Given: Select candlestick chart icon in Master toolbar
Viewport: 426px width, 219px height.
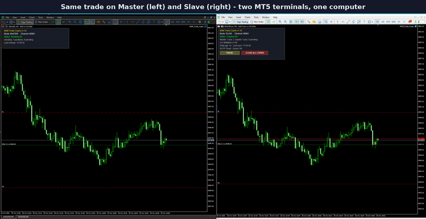Looking at the screenshot, I should point(58,22).
